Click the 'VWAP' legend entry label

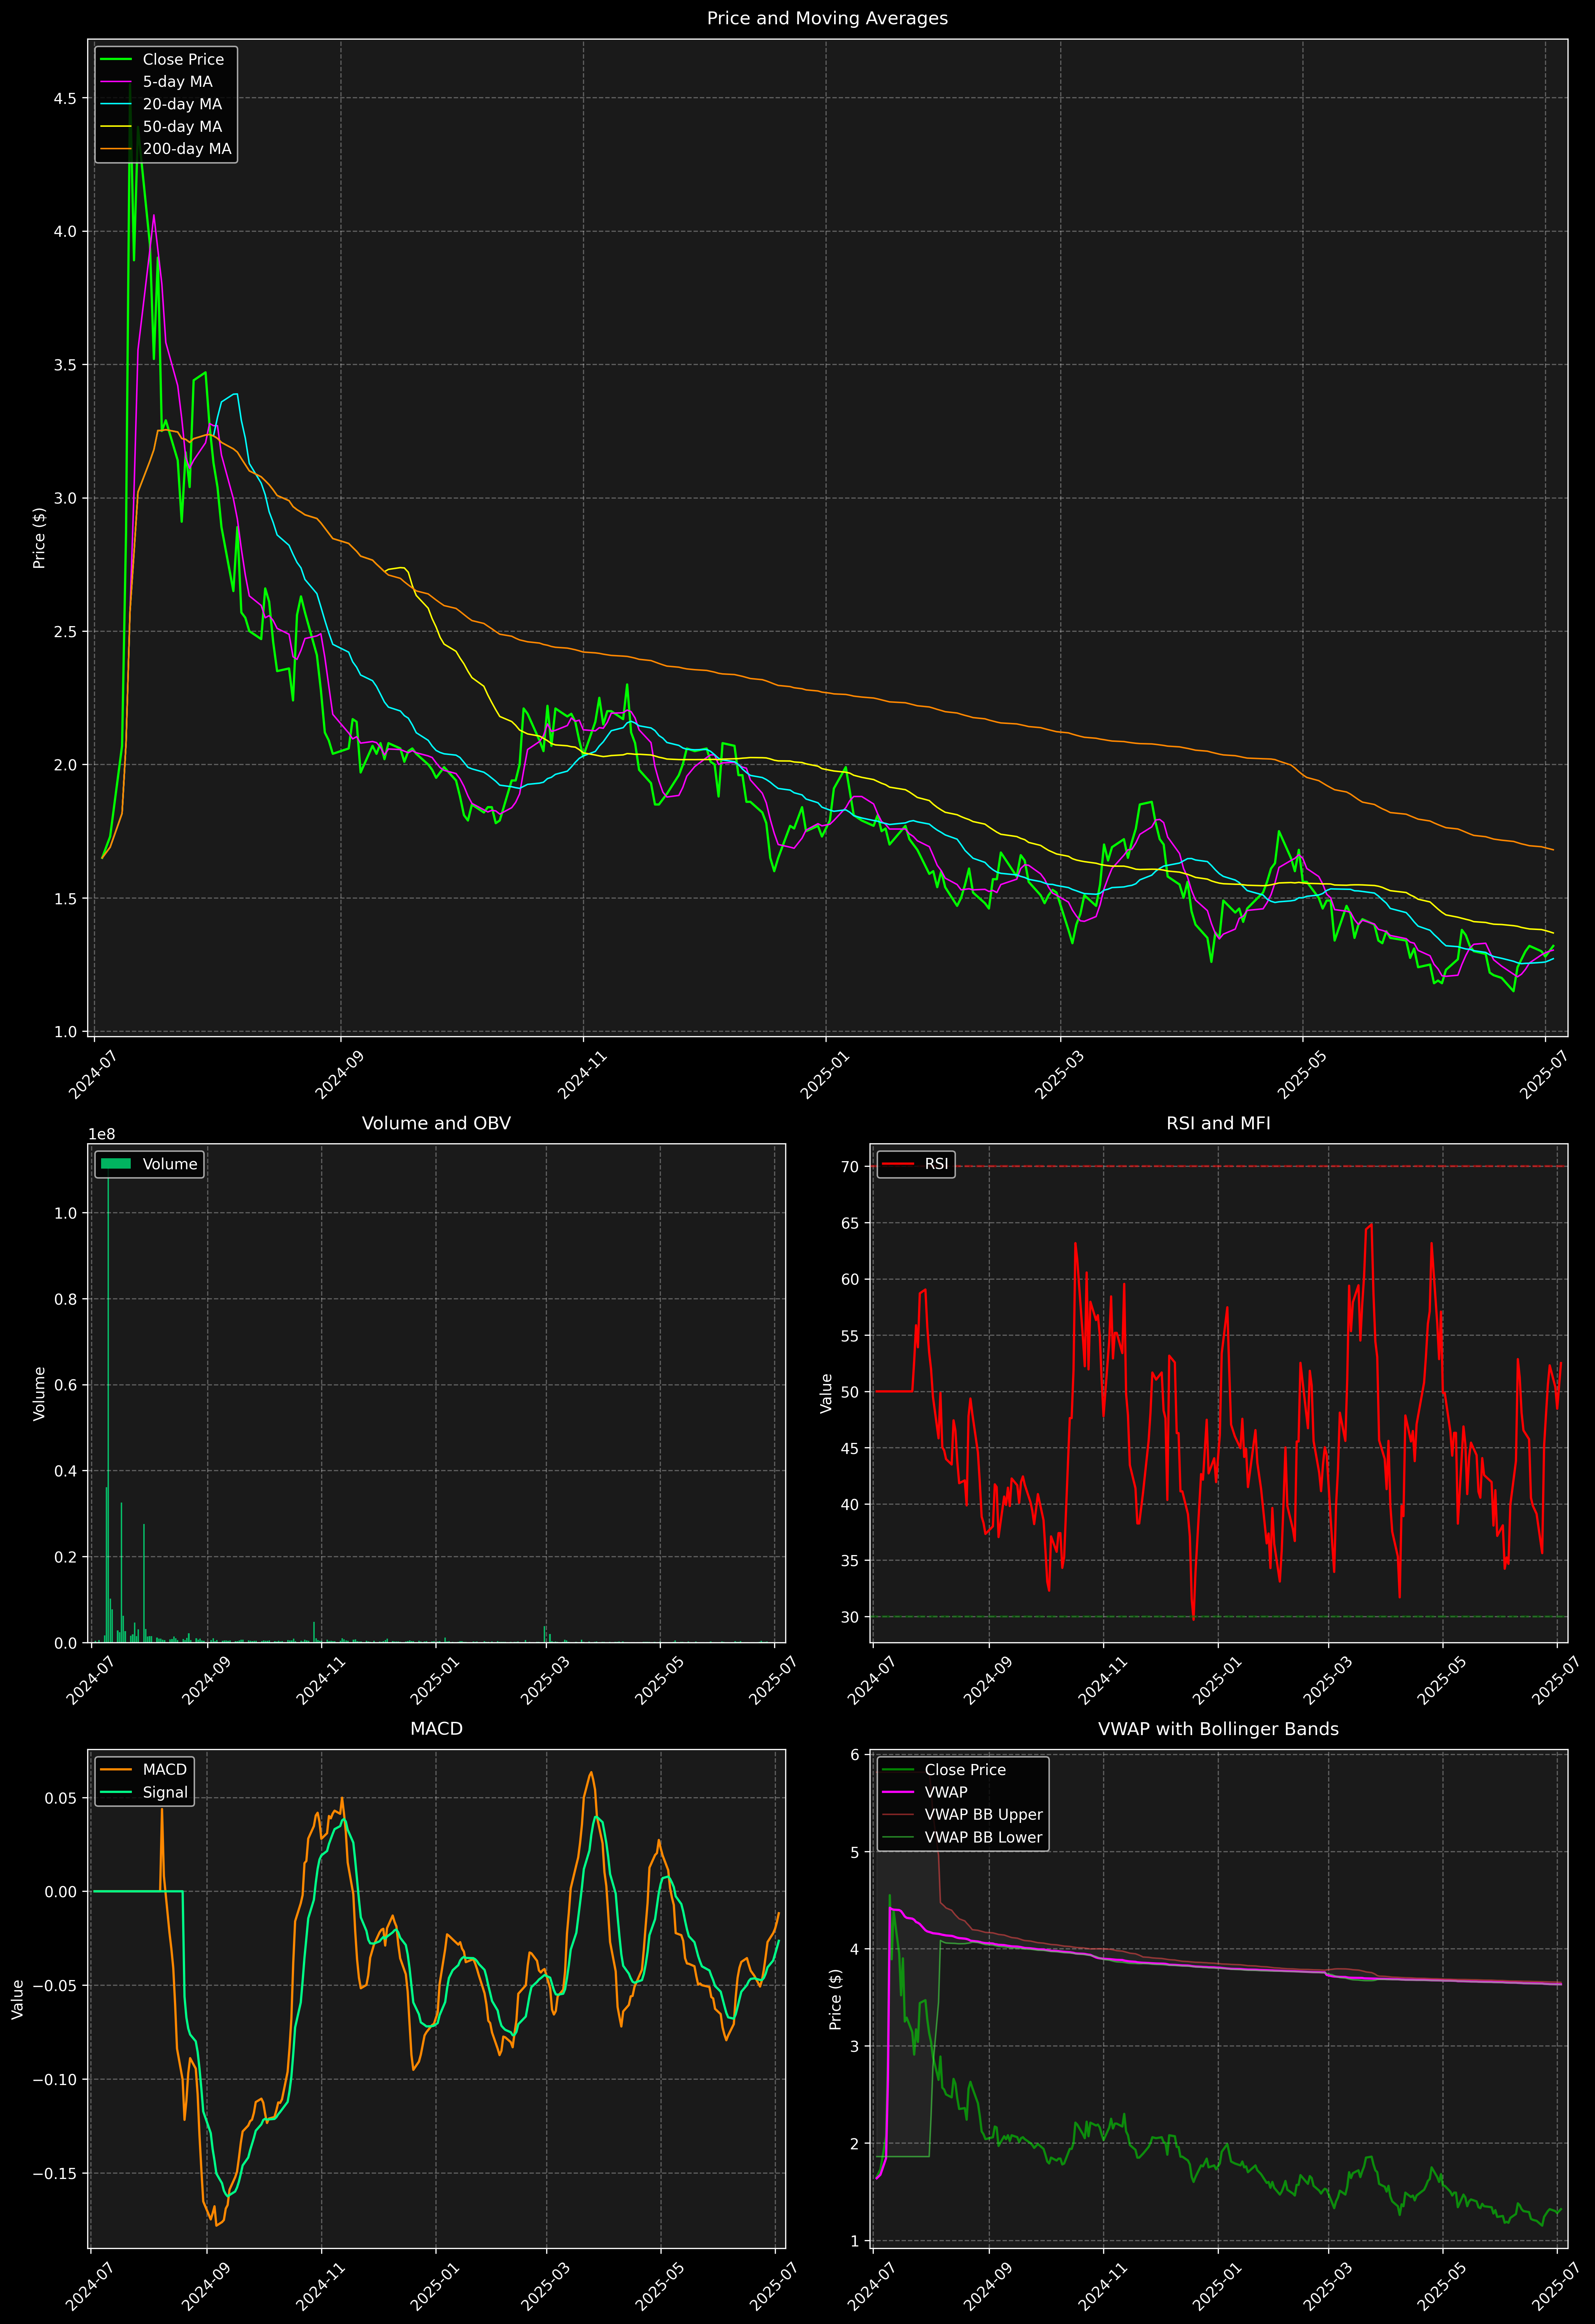pos(946,1793)
